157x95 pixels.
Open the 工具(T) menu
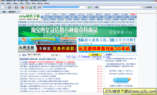tap(22, 3)
